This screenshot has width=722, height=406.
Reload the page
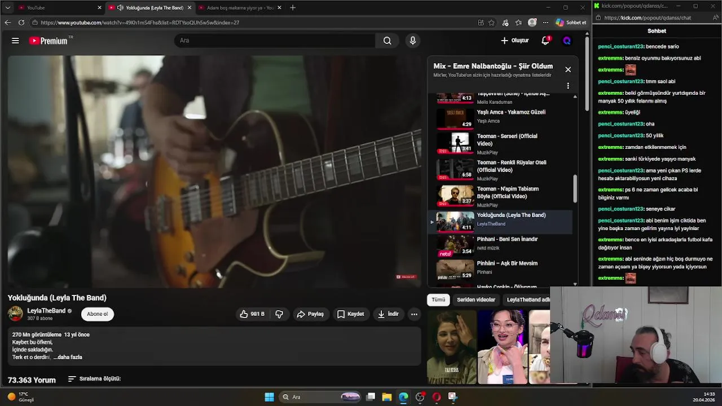click(21, 23)
